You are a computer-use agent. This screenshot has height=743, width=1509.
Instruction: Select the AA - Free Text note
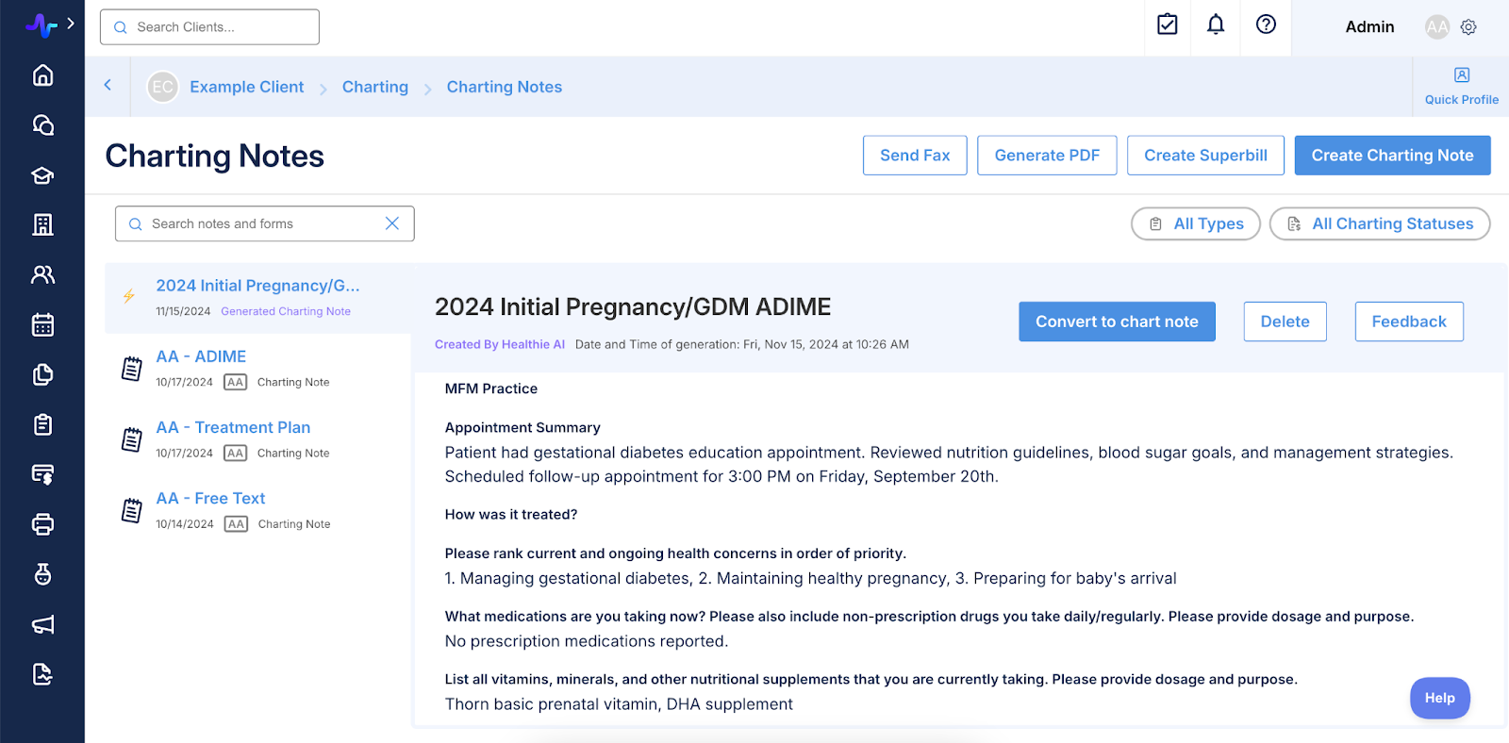(210, 499)
